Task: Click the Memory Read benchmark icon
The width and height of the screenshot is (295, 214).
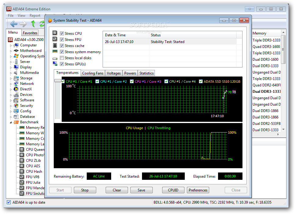Action: pyautogui.click(x=22, y=128)
